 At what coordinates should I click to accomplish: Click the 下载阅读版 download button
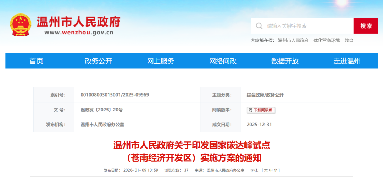[261, 110]
